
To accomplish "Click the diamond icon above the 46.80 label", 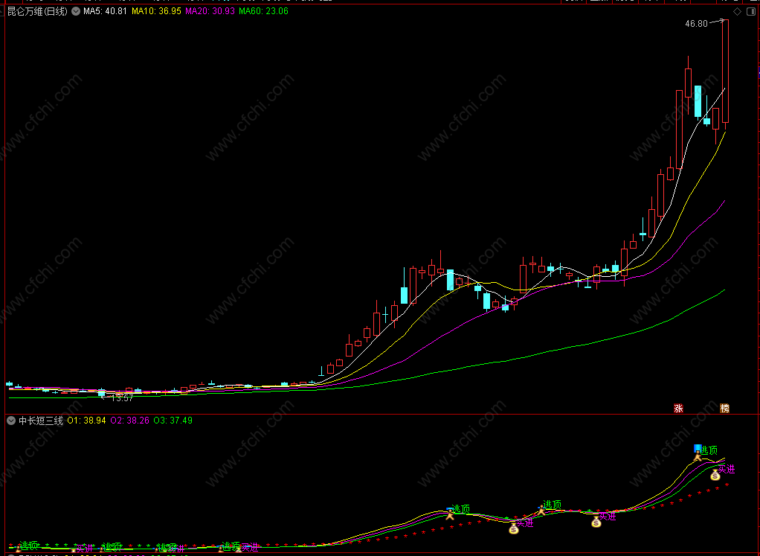I will (x=737, y=12).
